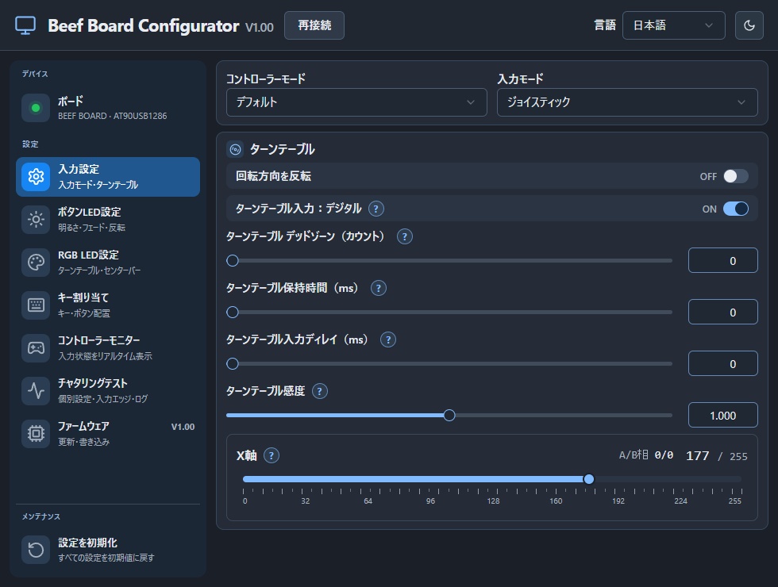Image resolution: width=778 pixels, height=587 pixels.
Task: Click the chip icon for ファームウェア
Action: pos(36,434)
